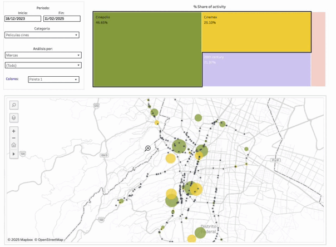336x247 pixels.
Task: Reset map view with home icon
Action: (14, 145)
